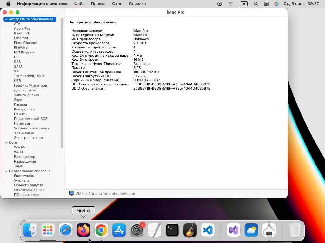The image size is (325, 243).
Task: Open the Apple menu
Action: [8, 4]
